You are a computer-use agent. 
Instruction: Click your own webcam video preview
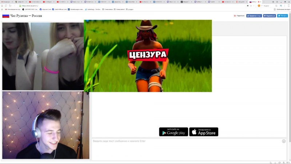click(x=46, y=125)
